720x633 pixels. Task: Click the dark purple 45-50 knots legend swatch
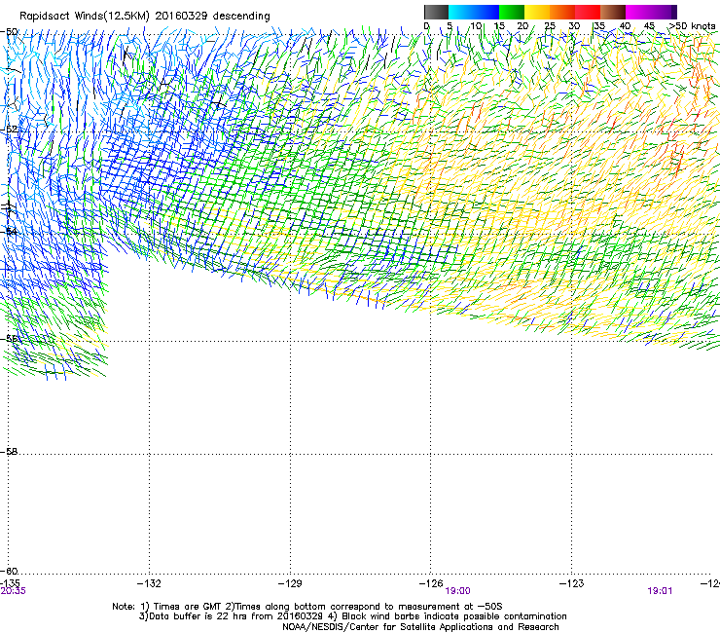(x=664, y=12)
